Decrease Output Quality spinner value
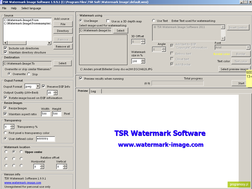 click(x=55, y=94)
